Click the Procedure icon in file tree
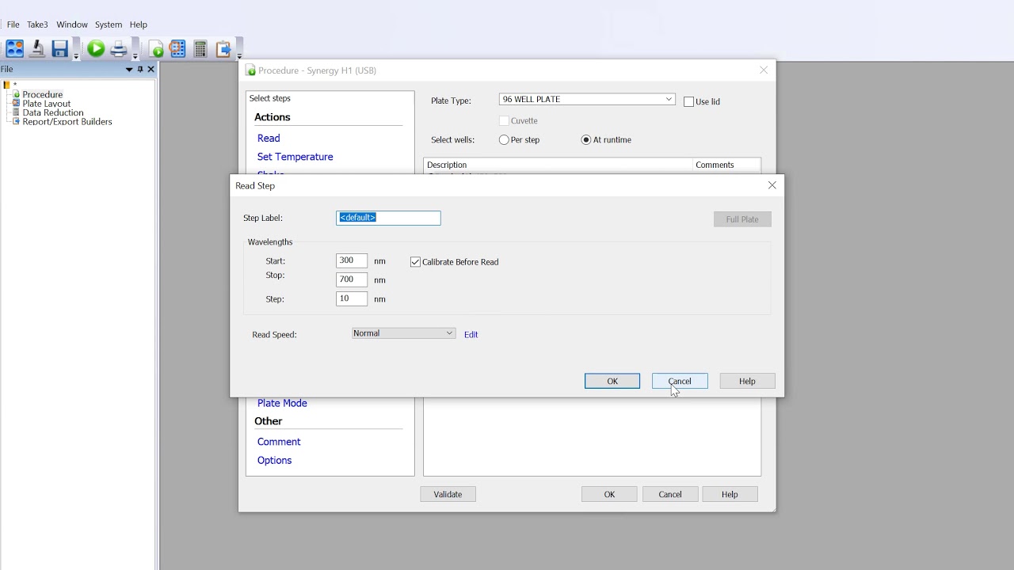1014x570 pixels. coord(16,94)
